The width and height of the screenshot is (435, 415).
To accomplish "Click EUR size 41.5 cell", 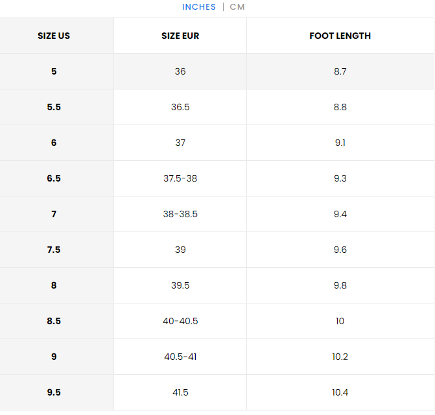I will click(180, 392).
